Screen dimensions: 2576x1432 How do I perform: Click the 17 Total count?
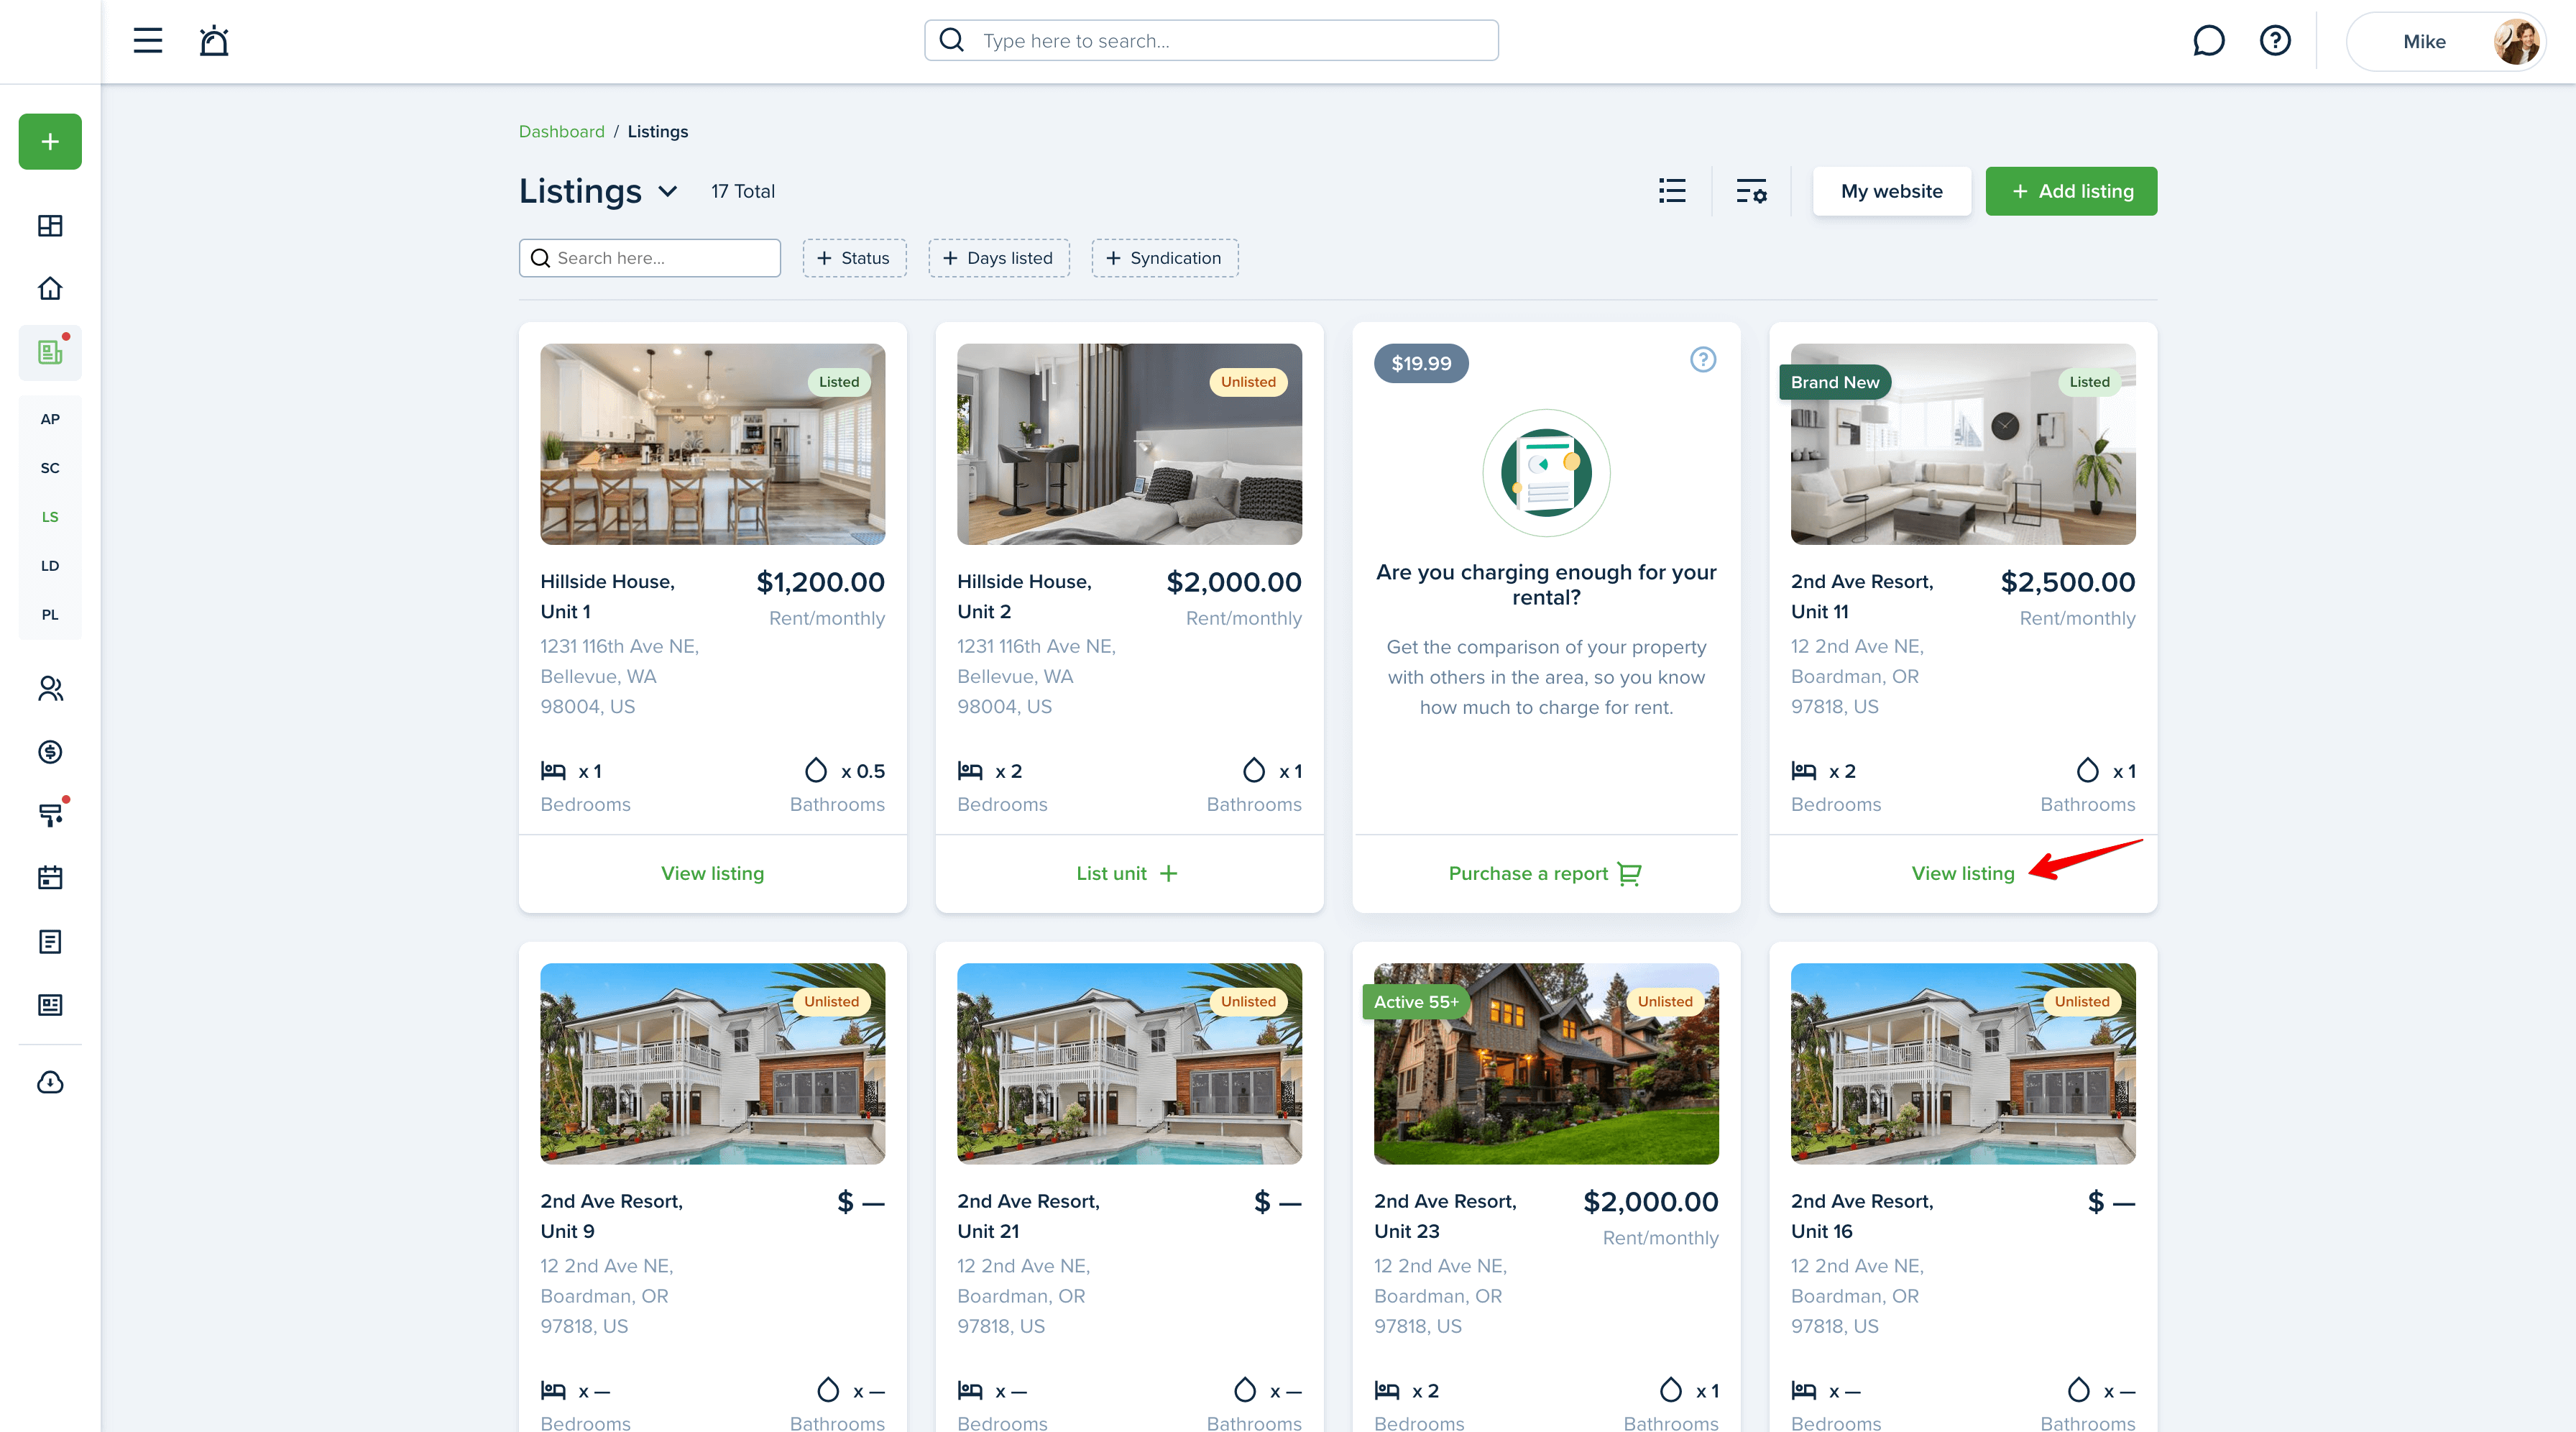pyautogui.click(x=743, y=192)
